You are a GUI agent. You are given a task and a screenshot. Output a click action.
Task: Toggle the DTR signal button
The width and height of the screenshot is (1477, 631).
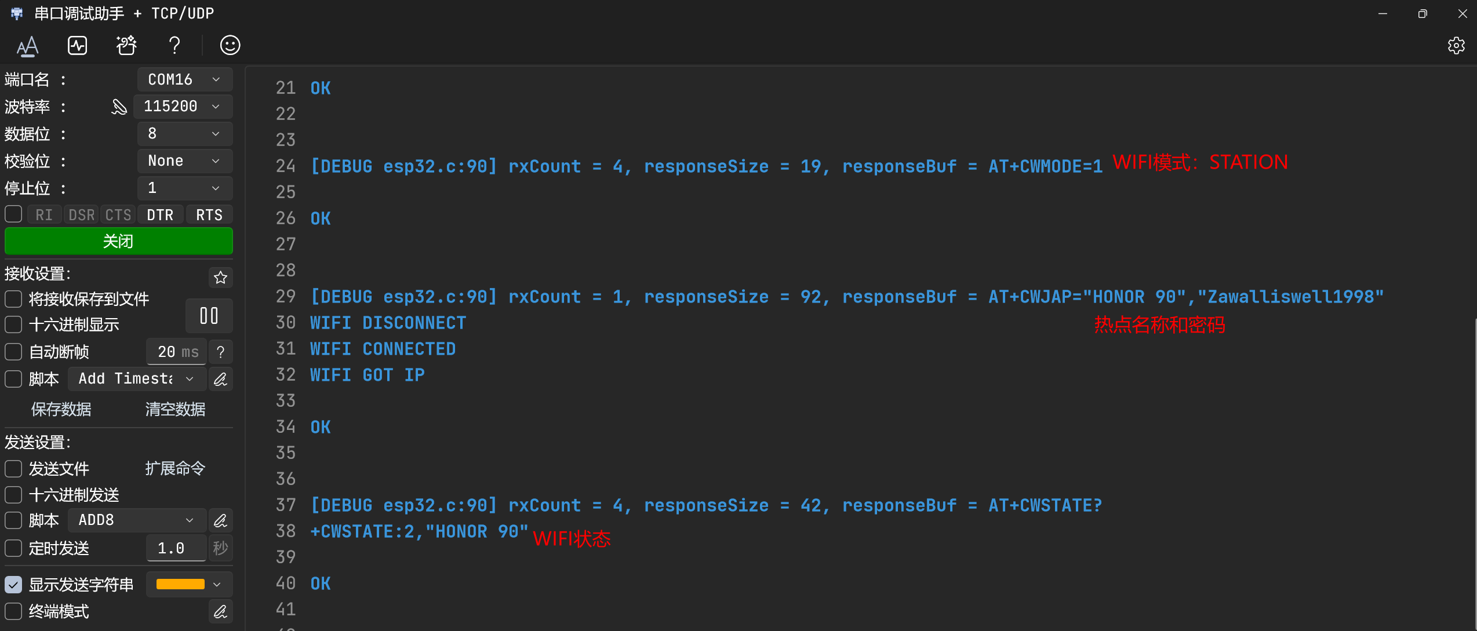161,215
